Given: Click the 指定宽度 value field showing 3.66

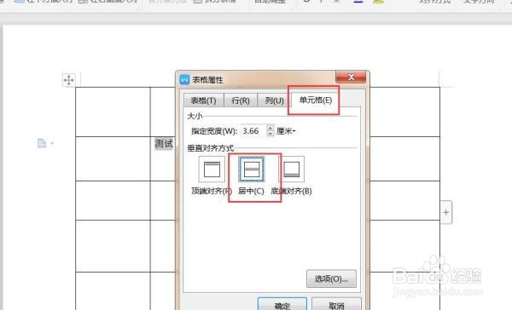Looking at the screenshot, I should pyautogui.click(x=253, y=131).
